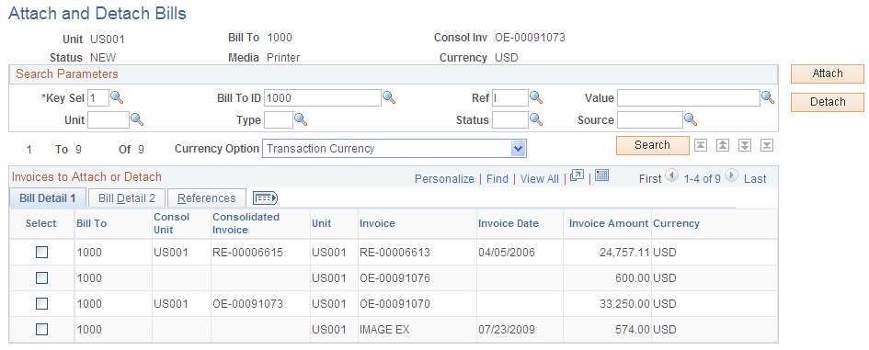Click invoice date 04/05/2006
The width and height of the screenshot is (869, 350).
point(507,253)
